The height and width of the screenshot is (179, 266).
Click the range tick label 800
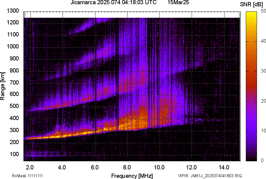point(14,70)
